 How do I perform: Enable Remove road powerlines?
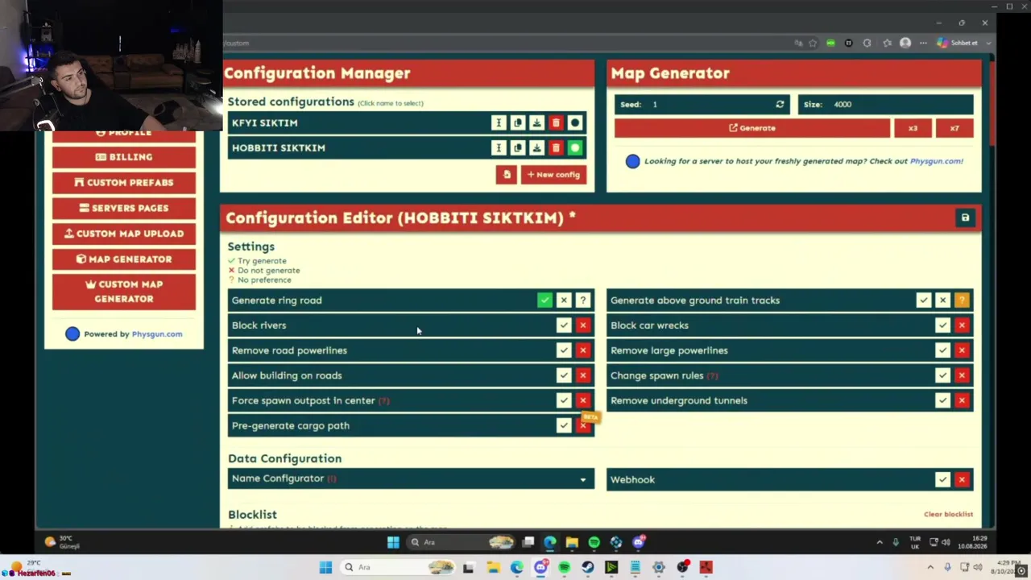tap(564, 350)
